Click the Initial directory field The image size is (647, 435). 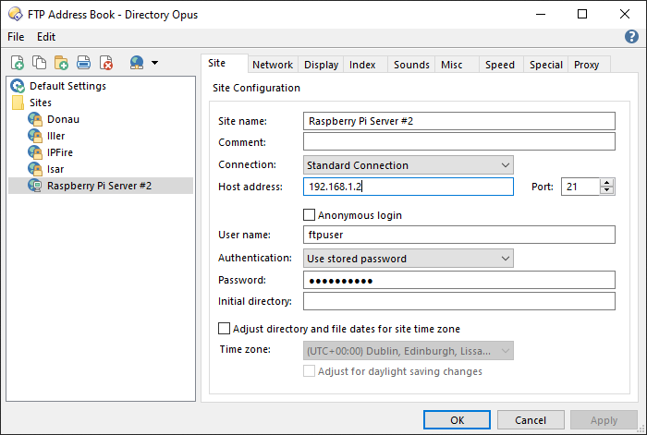(x=458, y=301)
